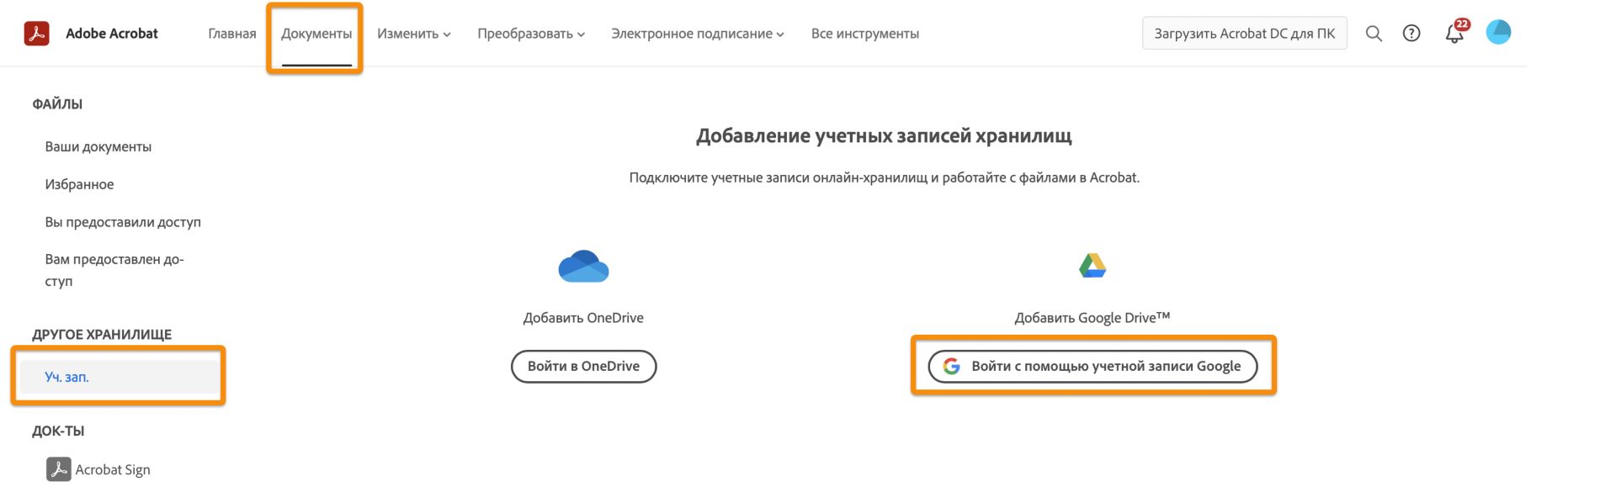Click the Adobe Acrobat logo icon

[x=36, y=34]
